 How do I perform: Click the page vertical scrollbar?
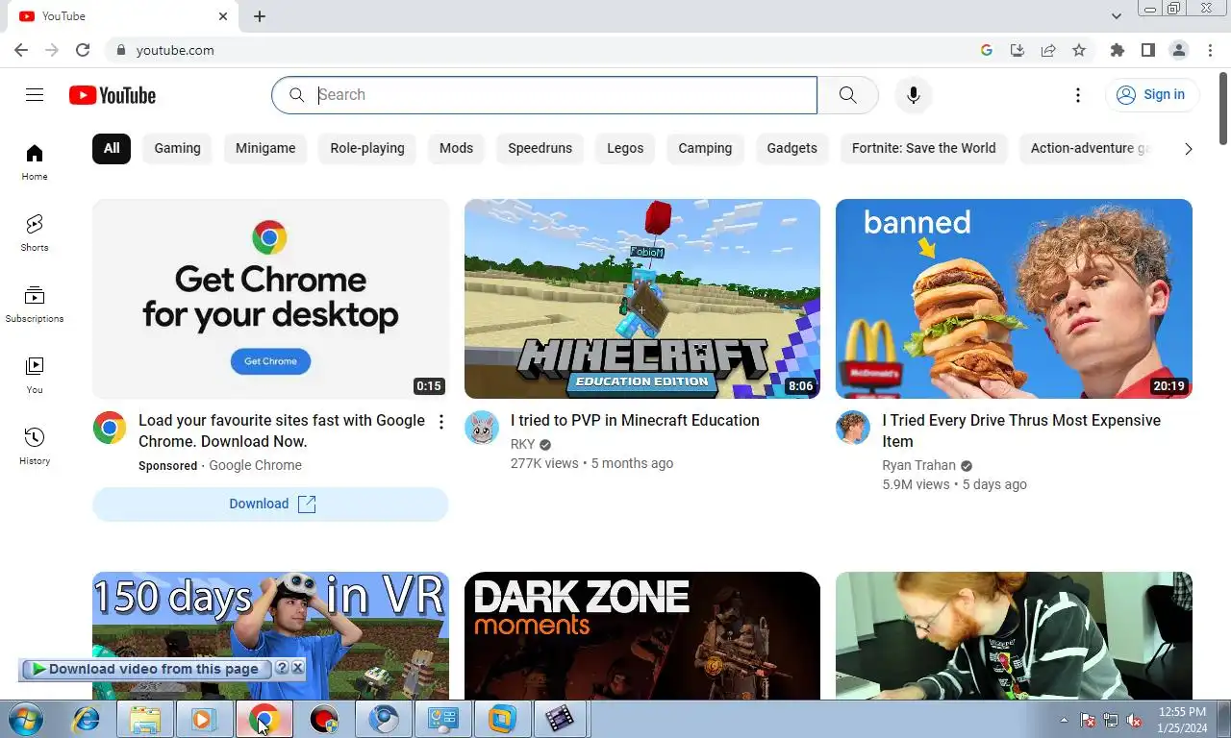1223,108
